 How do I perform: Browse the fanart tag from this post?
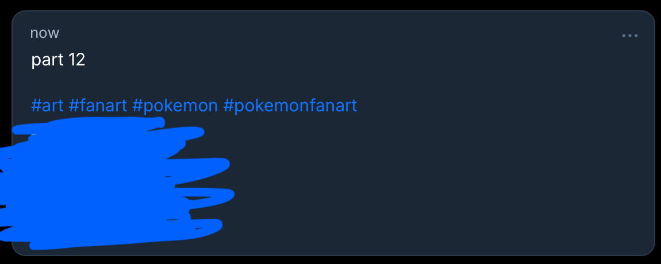pyautogui.click(x=98, y=106)
